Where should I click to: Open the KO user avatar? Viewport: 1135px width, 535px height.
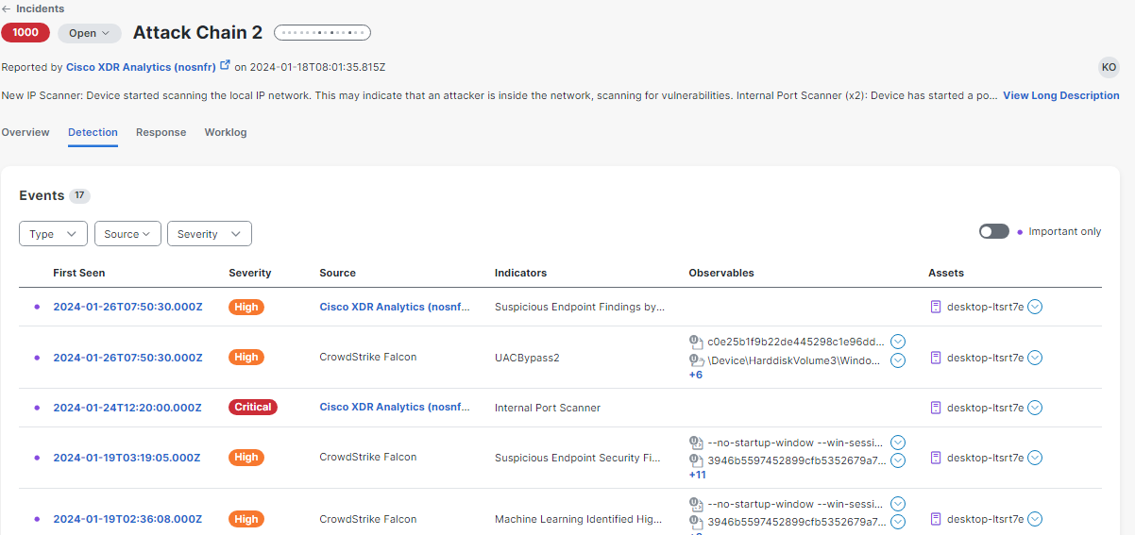(x=1109, y=67)
